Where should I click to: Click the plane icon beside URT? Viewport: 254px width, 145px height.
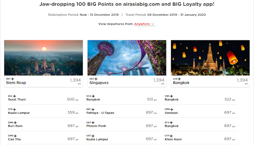pyautogui.click(x=93, y=136)
